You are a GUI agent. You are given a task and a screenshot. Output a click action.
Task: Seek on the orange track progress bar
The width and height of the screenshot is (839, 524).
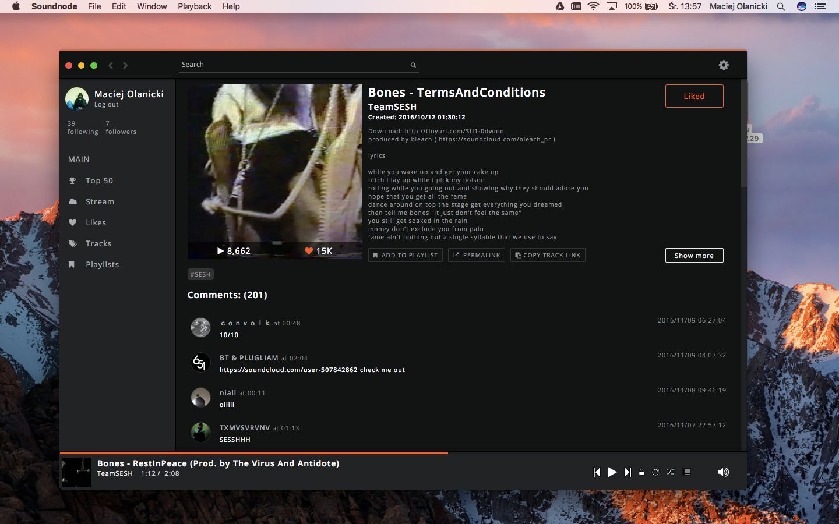(x=403, y=452)
